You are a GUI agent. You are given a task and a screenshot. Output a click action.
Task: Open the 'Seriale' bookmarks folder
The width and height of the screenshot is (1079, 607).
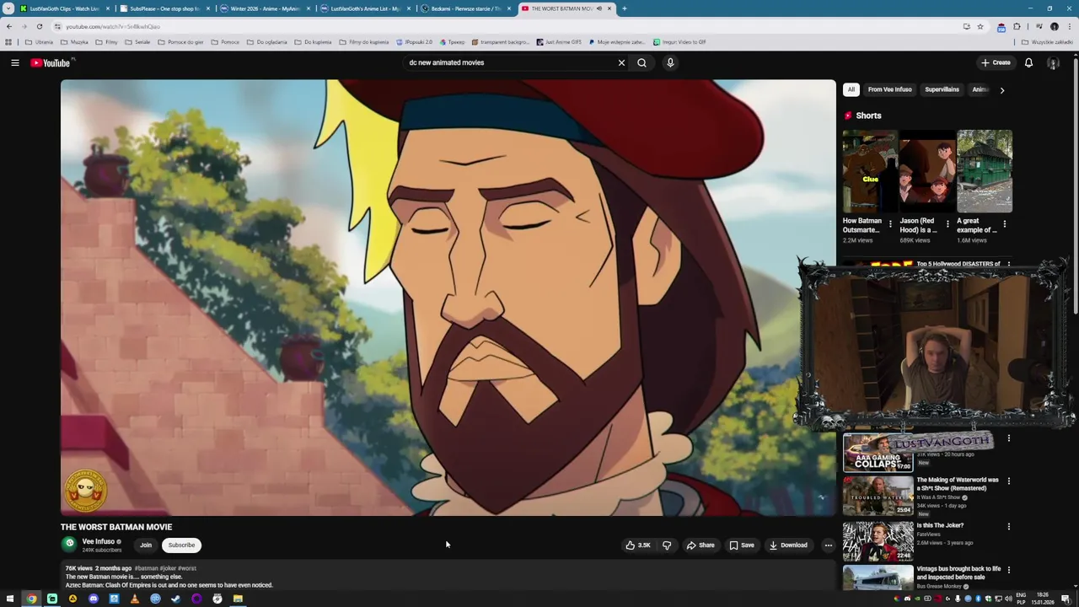coord(137,41)
